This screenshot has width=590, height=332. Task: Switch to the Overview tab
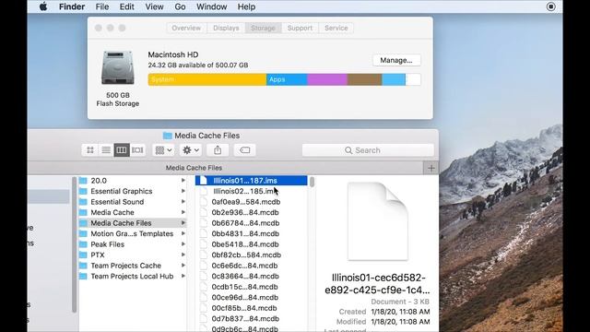point(186,28)
